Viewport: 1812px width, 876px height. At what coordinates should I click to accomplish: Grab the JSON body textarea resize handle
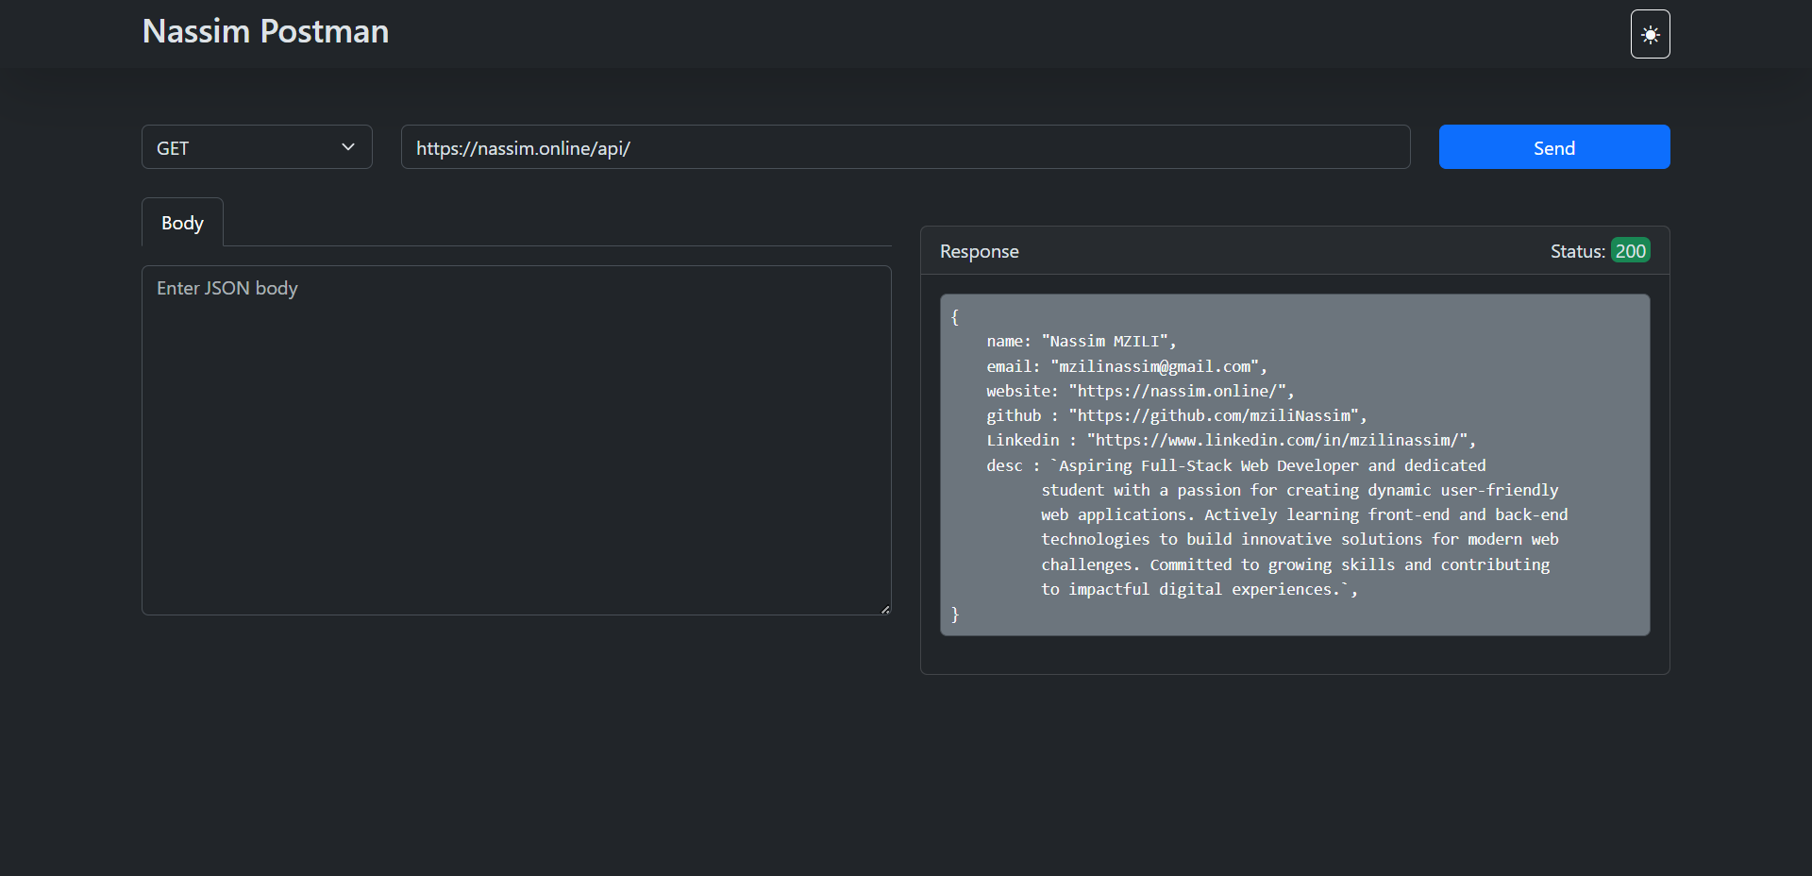[x=885, y=609]
